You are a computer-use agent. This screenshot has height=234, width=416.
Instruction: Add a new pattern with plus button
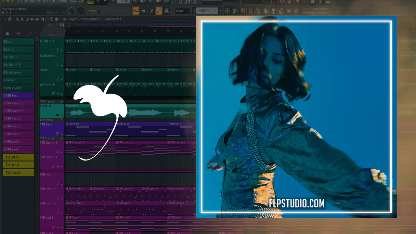220,11
